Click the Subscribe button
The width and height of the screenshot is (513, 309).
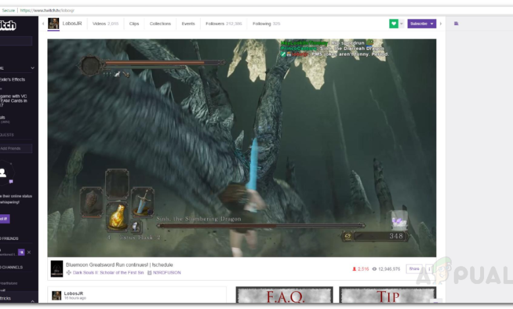pos(422,24)
